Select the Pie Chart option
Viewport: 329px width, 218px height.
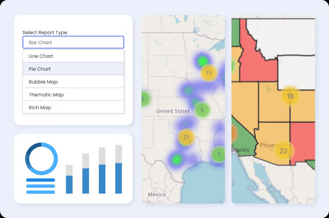click(x=73, y=69)
